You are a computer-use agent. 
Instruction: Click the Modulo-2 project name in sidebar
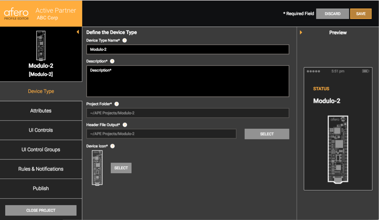(41, 66)
